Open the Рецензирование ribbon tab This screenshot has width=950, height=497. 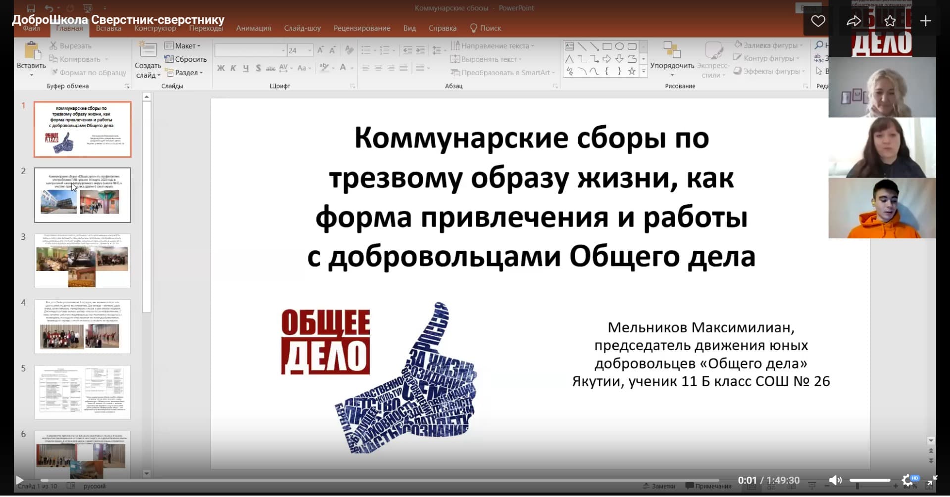[362, 28]
